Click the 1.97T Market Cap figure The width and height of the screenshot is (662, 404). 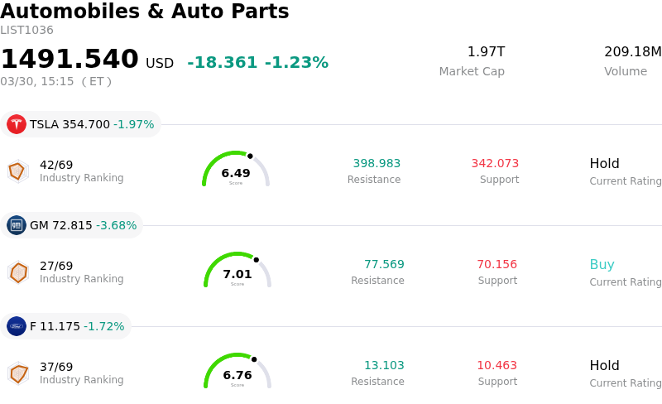[486, 52]
